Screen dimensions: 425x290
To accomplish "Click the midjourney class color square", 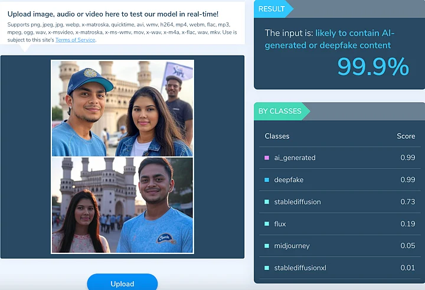I will point(267,246).
